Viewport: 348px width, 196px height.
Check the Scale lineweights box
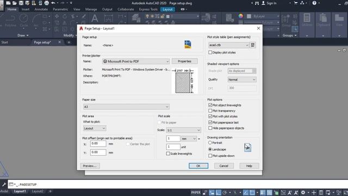(x=168, y=154)
